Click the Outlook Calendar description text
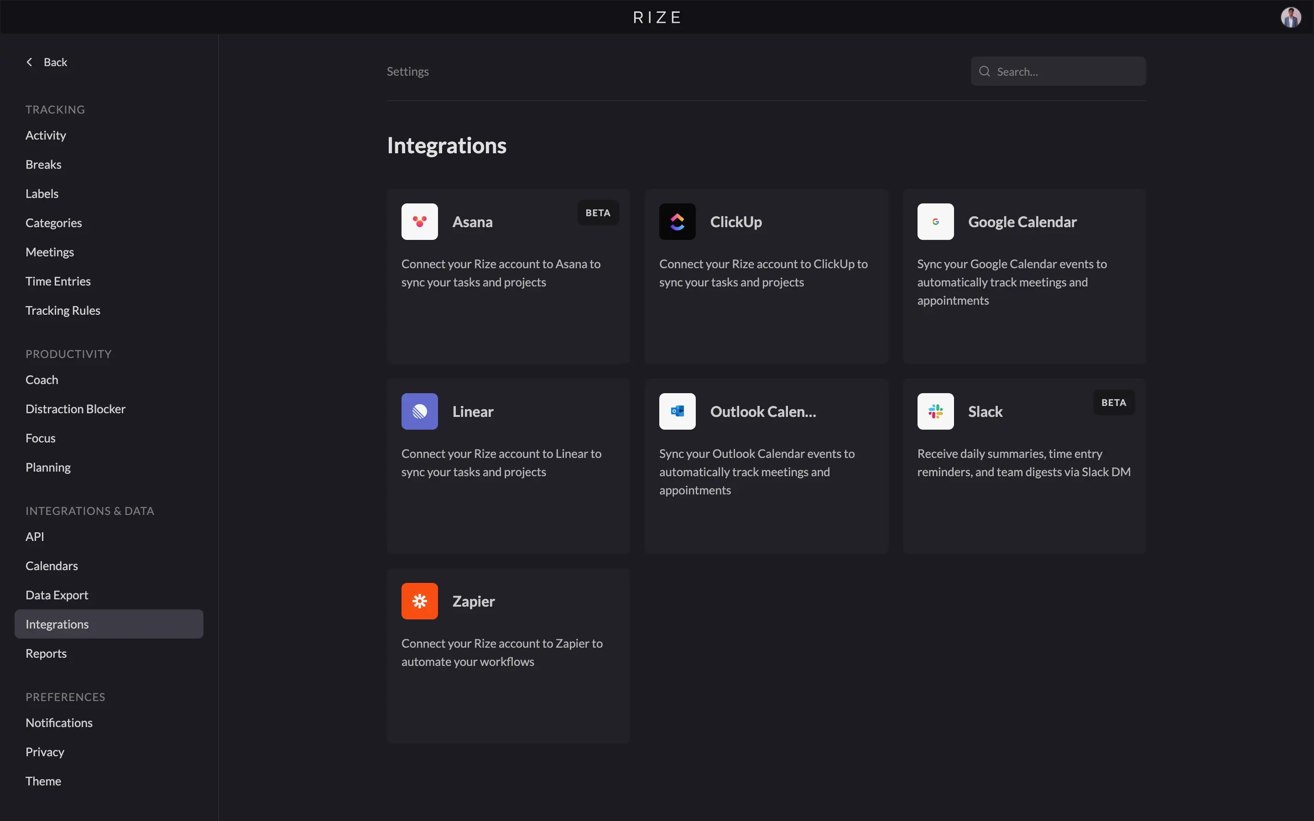This screenshot has width=1314, height=821. point(757,472)
